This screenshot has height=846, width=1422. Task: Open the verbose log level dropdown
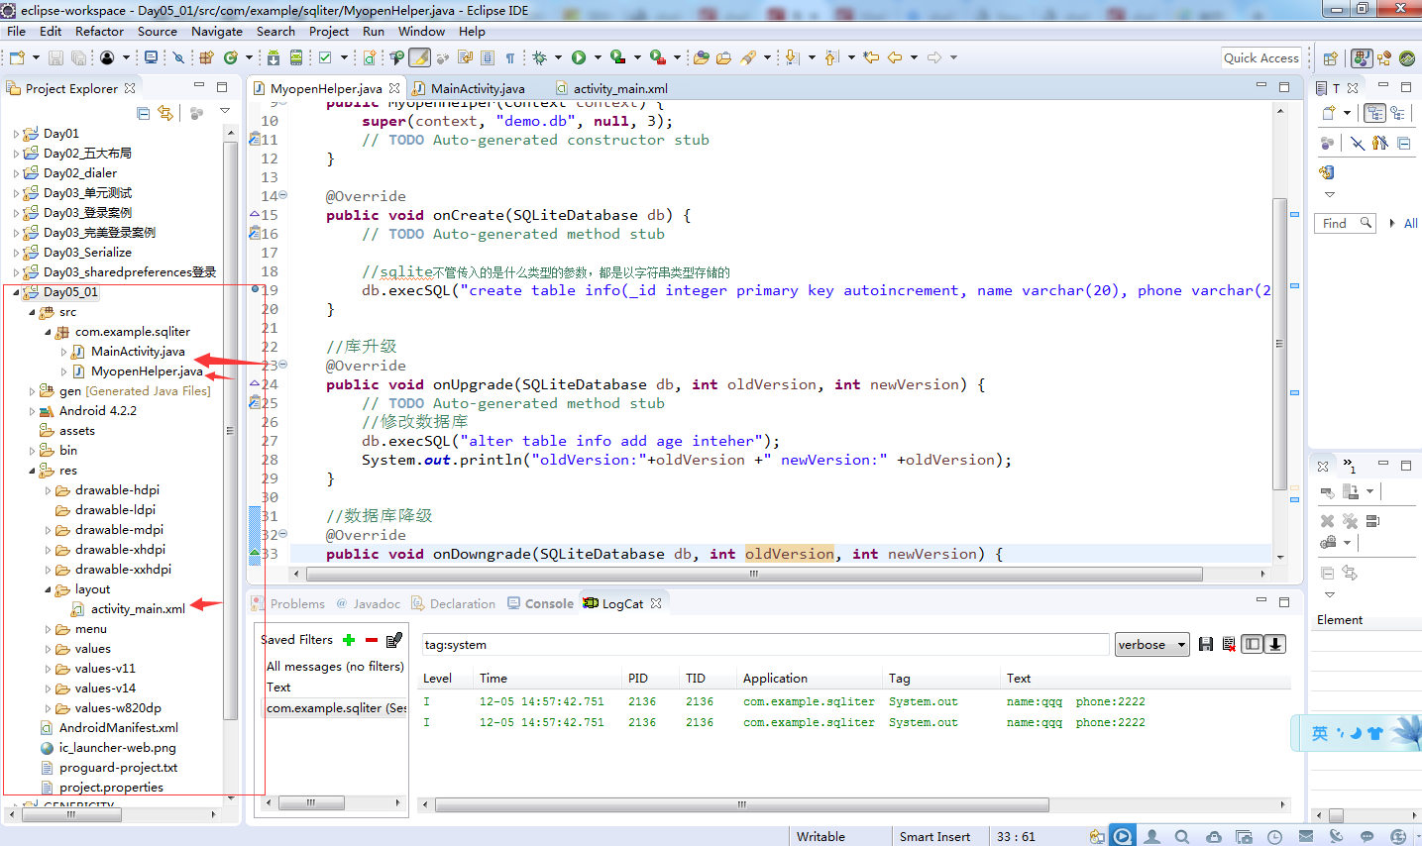(x=1151, y=644)
